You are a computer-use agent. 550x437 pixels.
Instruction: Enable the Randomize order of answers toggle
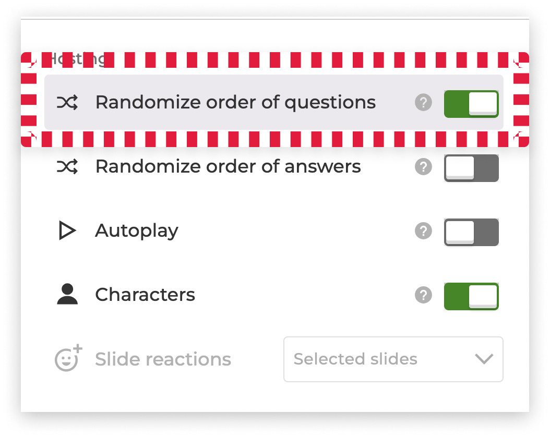click(x=471, y=168)
